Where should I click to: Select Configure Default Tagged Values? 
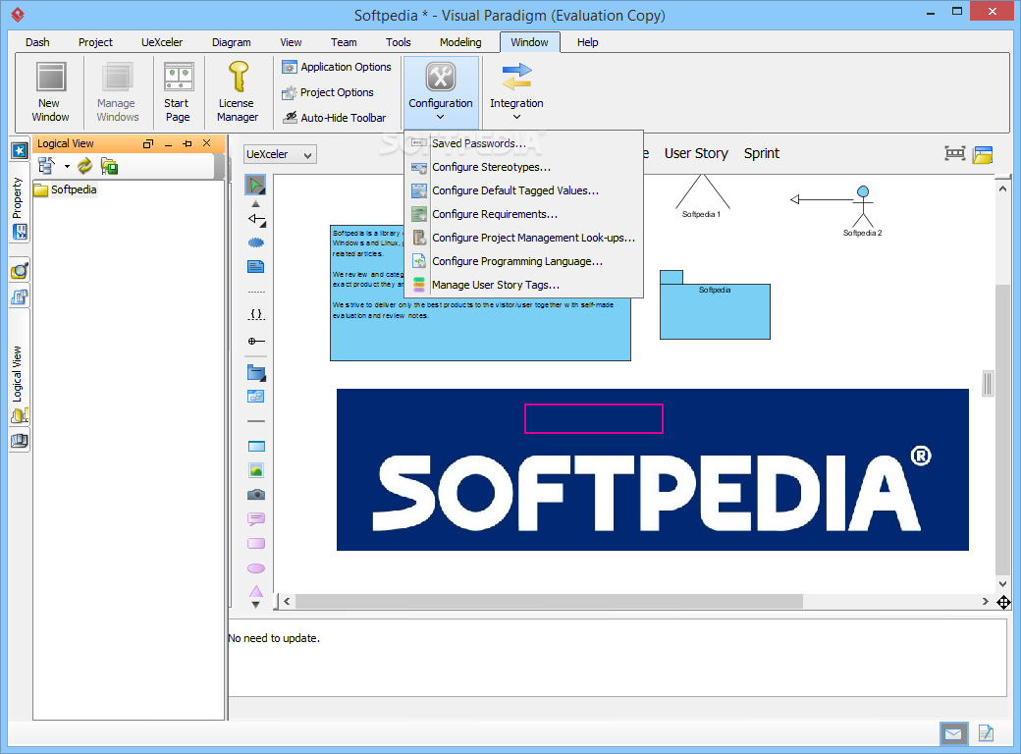(524, 190)
